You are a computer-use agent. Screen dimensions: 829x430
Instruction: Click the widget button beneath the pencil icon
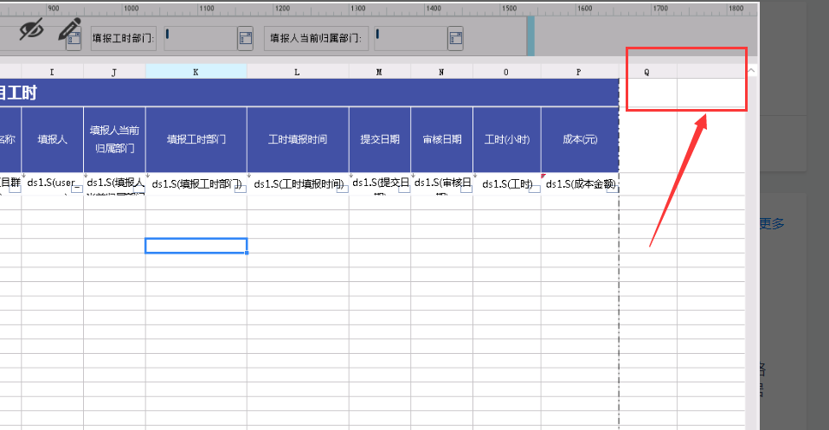[74, 40]
